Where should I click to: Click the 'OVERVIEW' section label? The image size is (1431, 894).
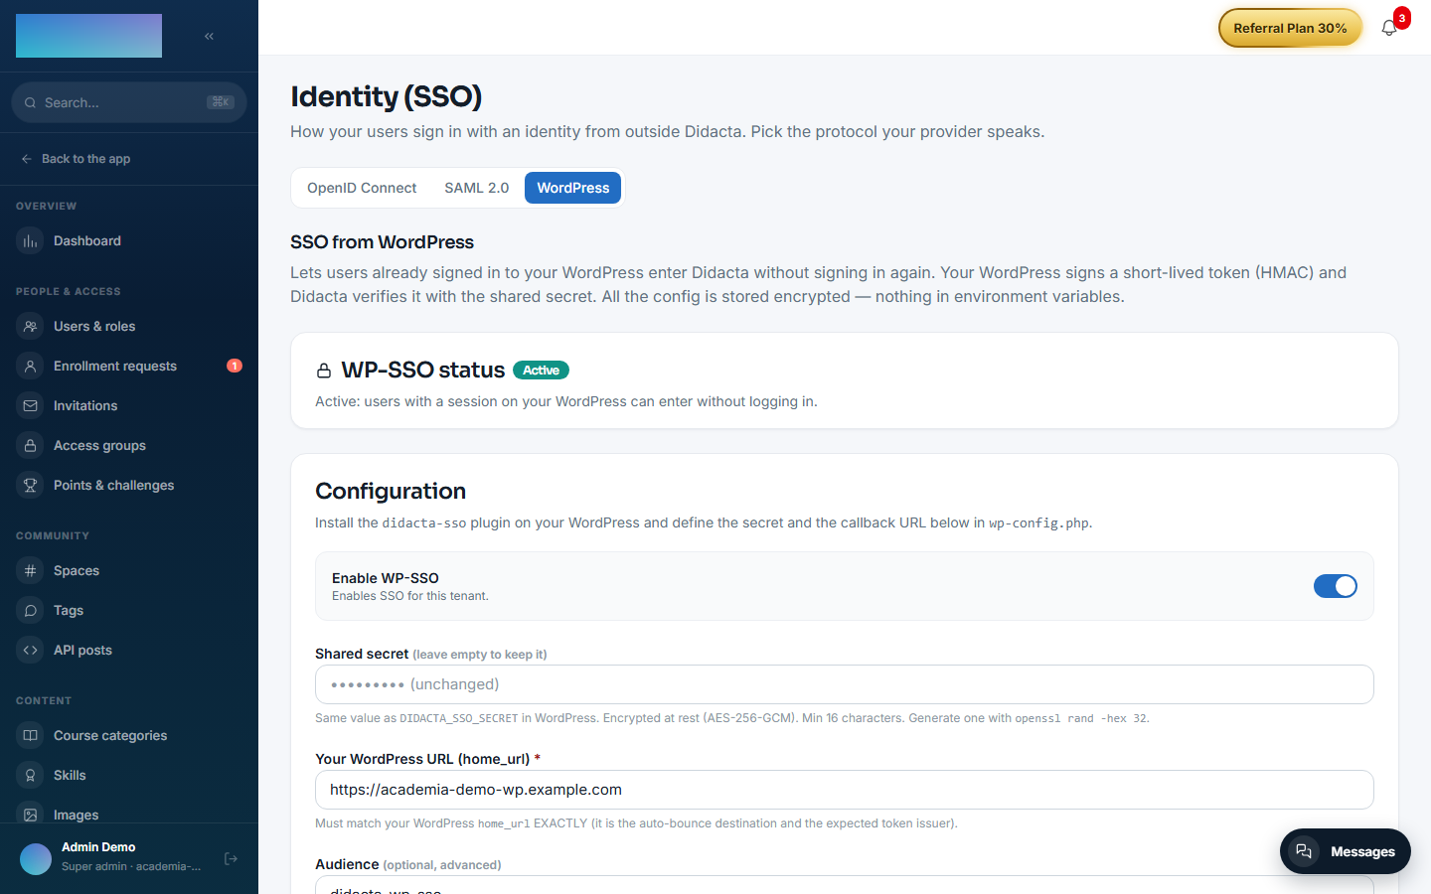(x=46, y=207)
